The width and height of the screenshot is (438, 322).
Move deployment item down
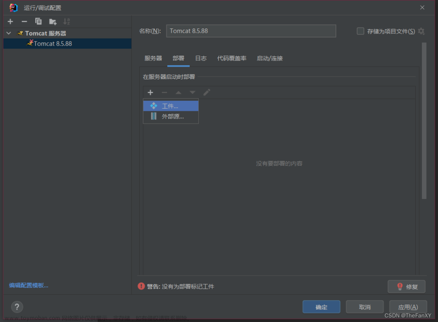click(x=192, y=92)
